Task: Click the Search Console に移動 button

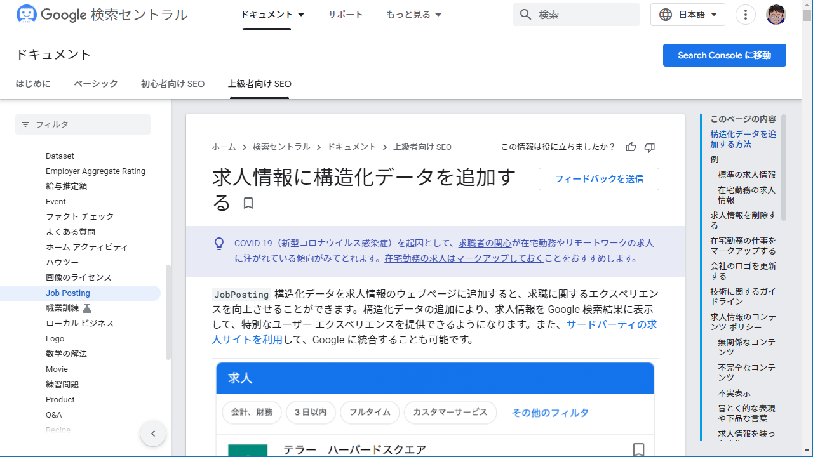Action: 725,55
